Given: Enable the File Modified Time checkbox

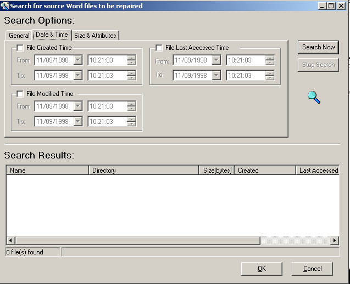Looking at the screenshot, I should click(x=20, y=94).
